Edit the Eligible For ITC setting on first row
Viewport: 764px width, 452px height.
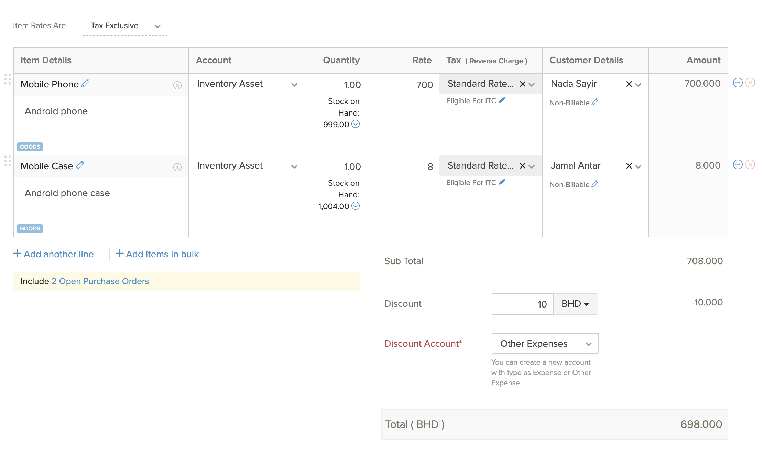(x=502, y=100)
